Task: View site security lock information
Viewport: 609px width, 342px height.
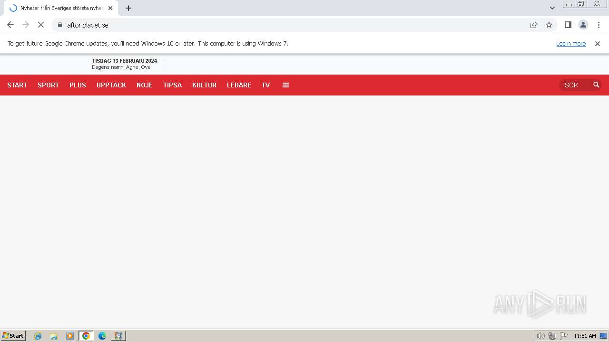Action: [60, 25]
